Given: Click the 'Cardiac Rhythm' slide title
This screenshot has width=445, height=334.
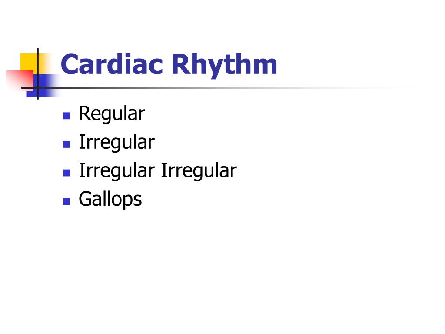Looking at the screenshot, I should pos(169,65).
